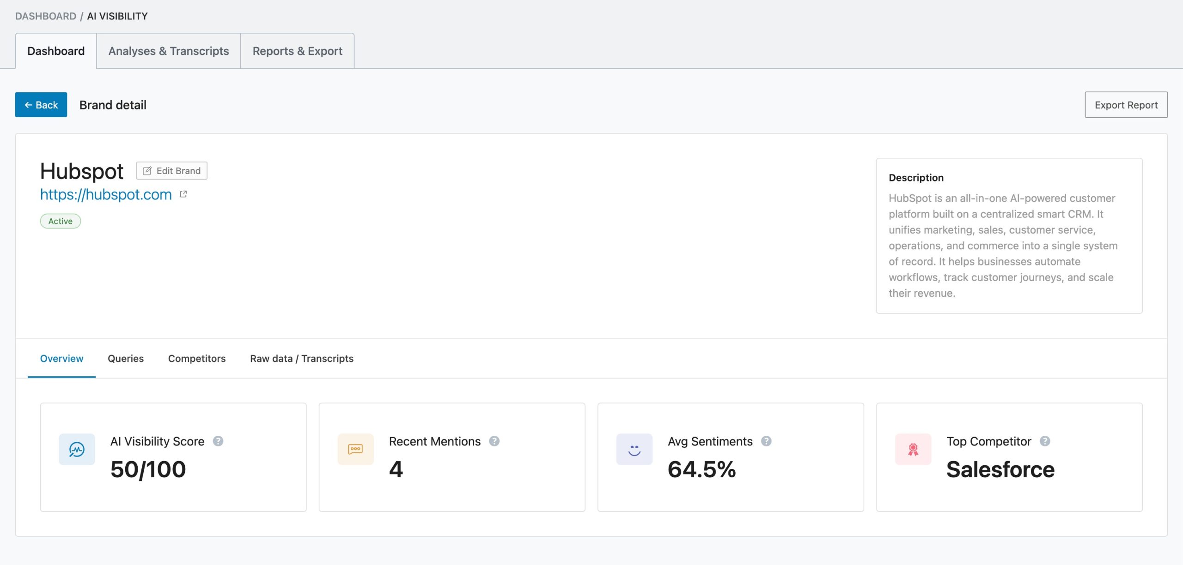This screenshot has height=565, width=1183.
Task: Click the Export Report button
Action: pos(1126,105)
